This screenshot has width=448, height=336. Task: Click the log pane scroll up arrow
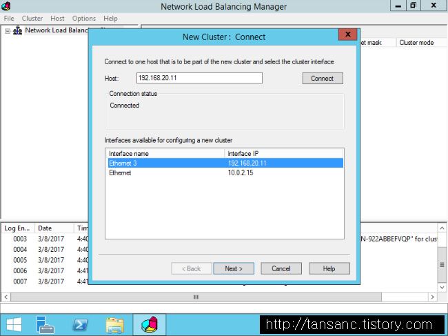[x=442, y=228]
